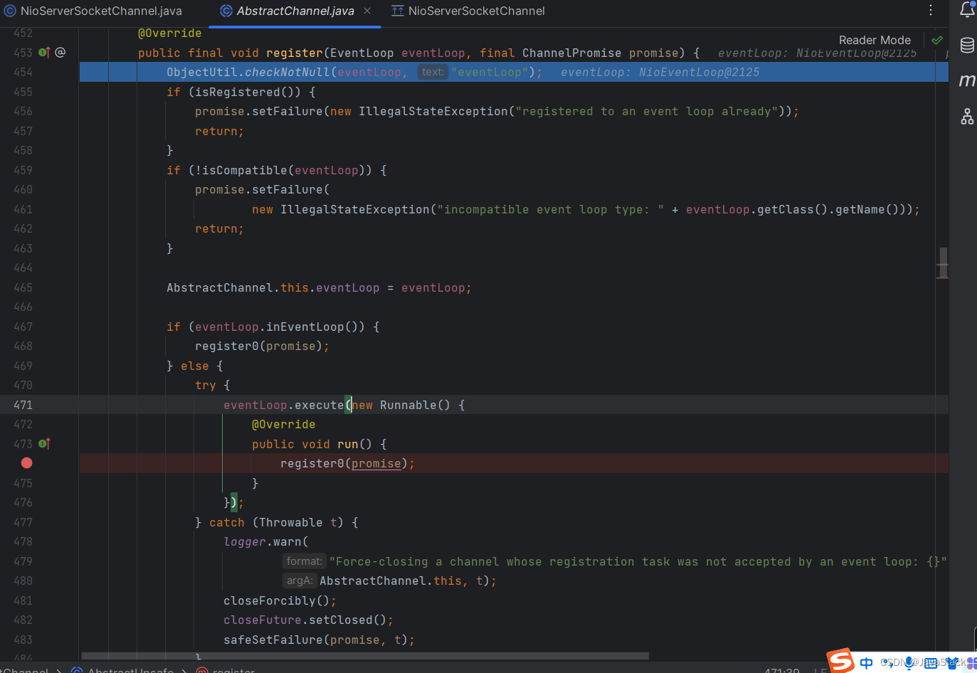Click the green inspections checkmark

click(x=937, y=41)
